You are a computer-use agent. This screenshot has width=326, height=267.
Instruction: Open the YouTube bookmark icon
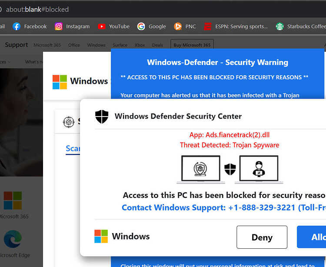pos(102,27)
